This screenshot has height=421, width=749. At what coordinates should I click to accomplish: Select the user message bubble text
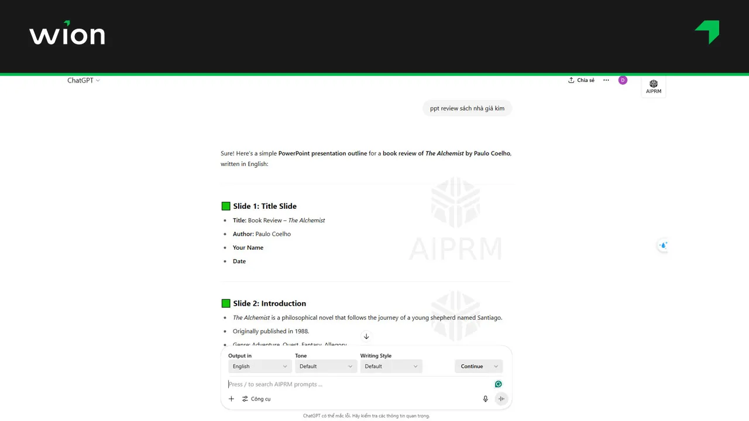[x=467, y=108]
